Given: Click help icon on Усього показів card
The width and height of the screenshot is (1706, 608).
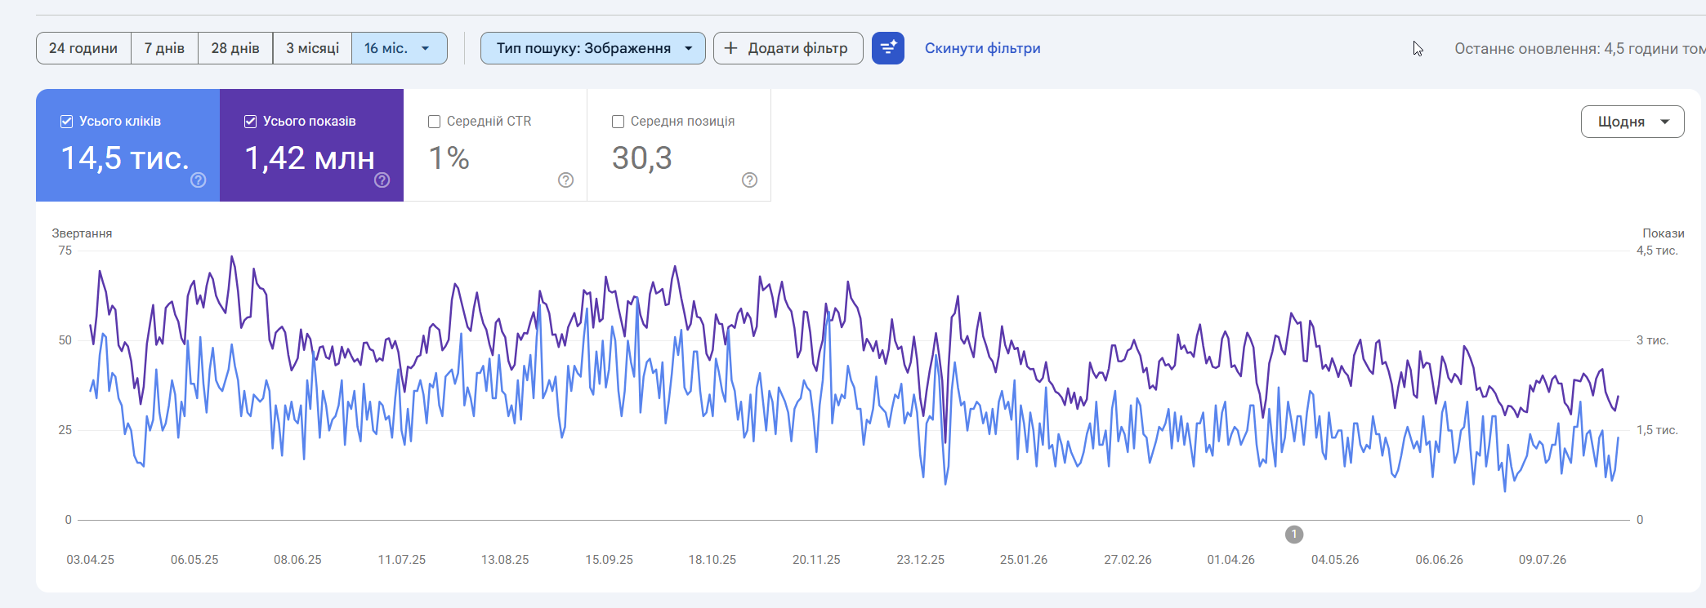Looking at the screenshot, I should pos(382,180).
